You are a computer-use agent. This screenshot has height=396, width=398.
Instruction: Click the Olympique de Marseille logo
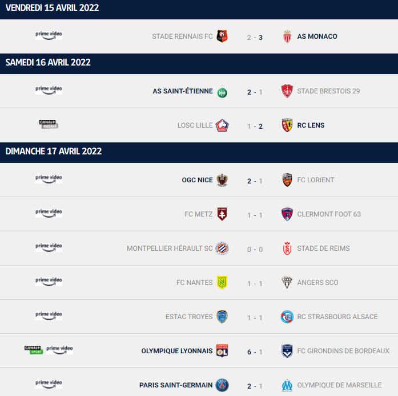click(287, 385)
